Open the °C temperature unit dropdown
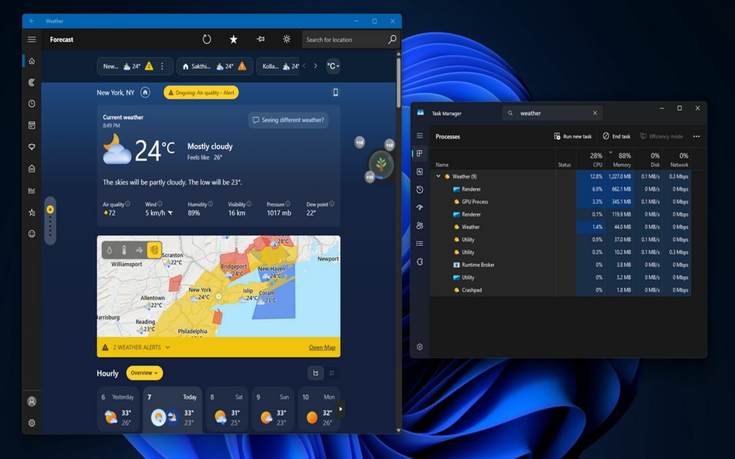 pos(333,66)
